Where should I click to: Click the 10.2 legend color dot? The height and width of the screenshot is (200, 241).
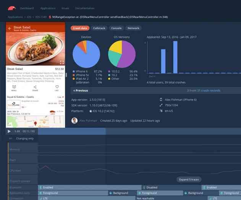(109, 75)
